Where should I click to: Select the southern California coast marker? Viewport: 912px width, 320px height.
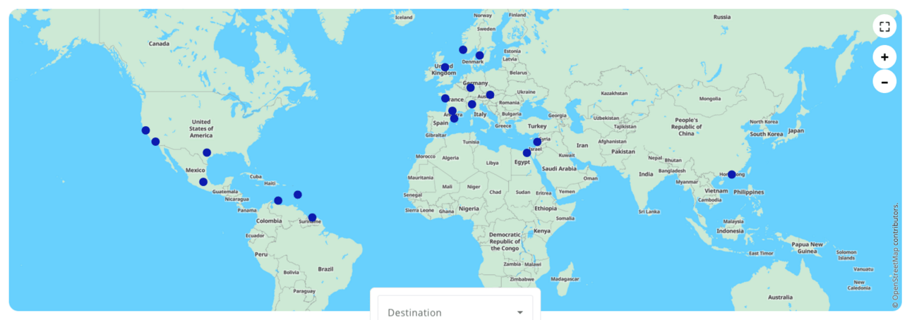[155, 142]
